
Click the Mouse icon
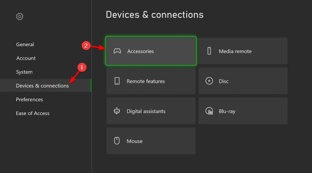pyautogui.click(x=117, y=141)
